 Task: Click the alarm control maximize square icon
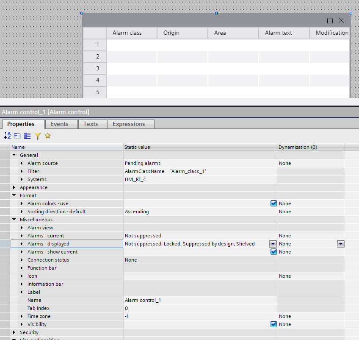coord(330,20)
